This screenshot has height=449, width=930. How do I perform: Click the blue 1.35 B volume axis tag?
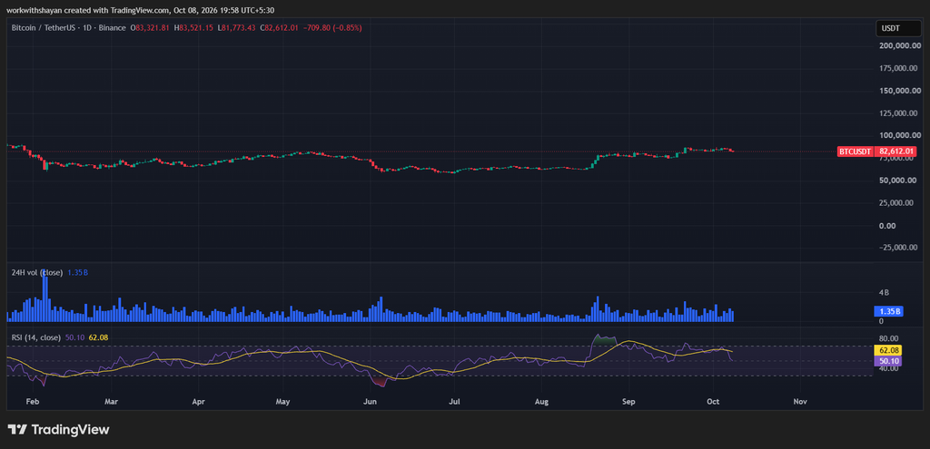888,311
